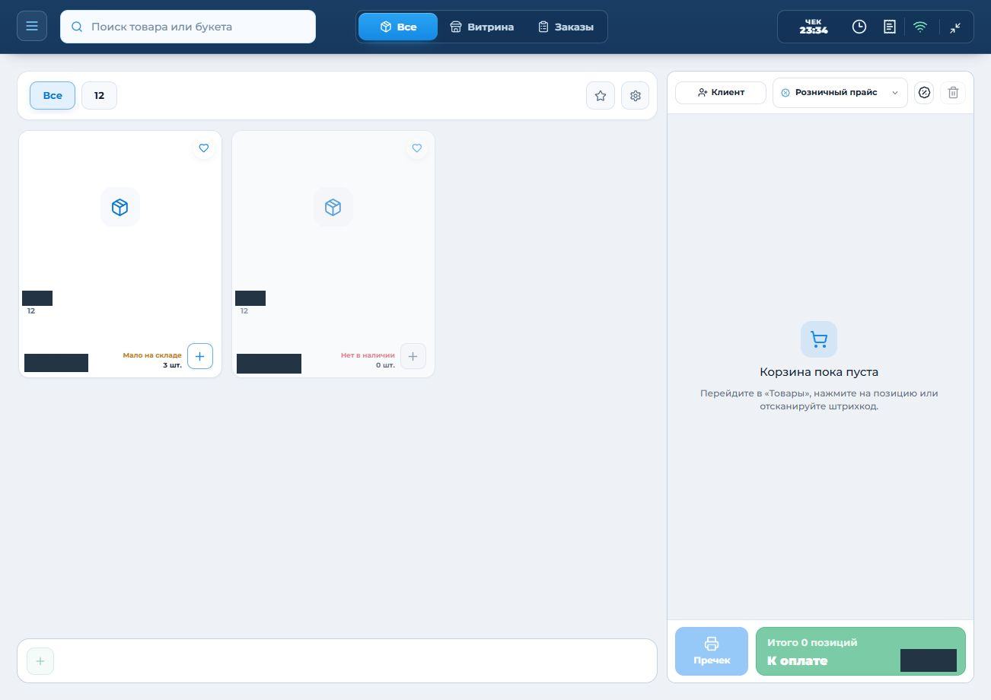Image resolution: width=991 pixels, height=700 pixels.
Task: Expand the Розничный прайс price list dropdown
Action: click(840, 93)
